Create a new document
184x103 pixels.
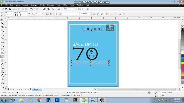3,9
